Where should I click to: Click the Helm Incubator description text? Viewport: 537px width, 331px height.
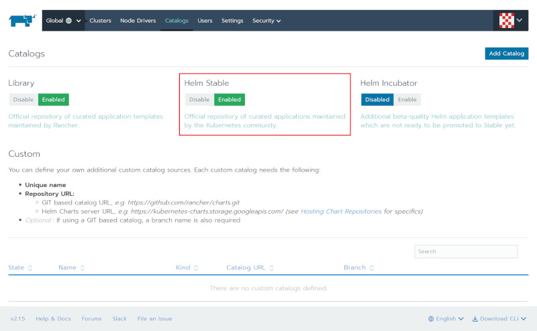pos(438,121)
